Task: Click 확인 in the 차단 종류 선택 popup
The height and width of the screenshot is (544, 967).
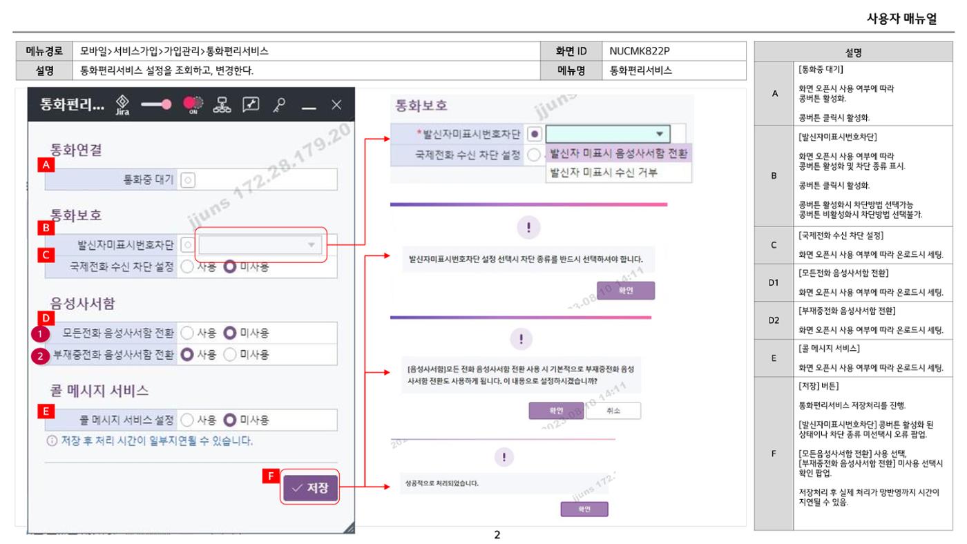Action: tap(626, 291)
